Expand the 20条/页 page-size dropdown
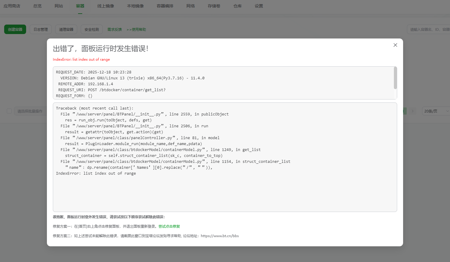The width and height of the screenshot is (450, 262). (x=435, y=111)
